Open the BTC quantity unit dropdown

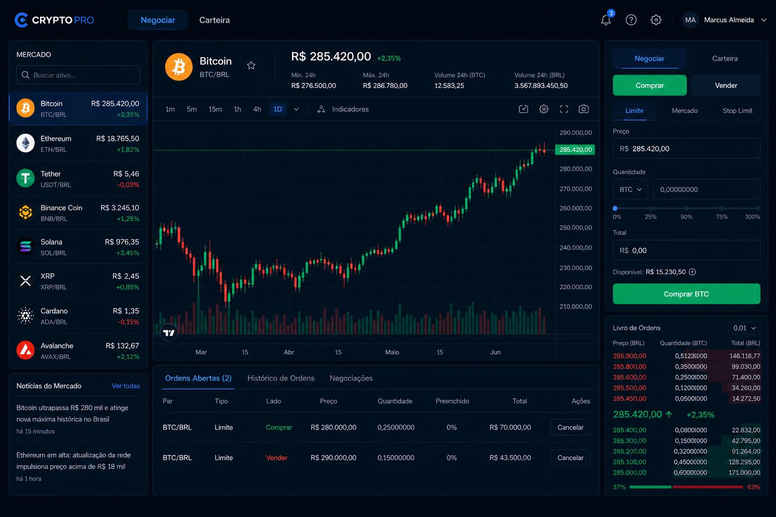[x=630, y=189]
